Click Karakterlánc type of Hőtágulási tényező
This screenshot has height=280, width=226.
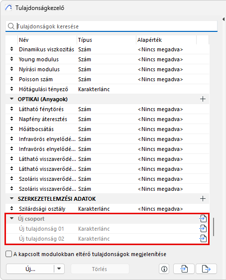click(x=94, y=89)
